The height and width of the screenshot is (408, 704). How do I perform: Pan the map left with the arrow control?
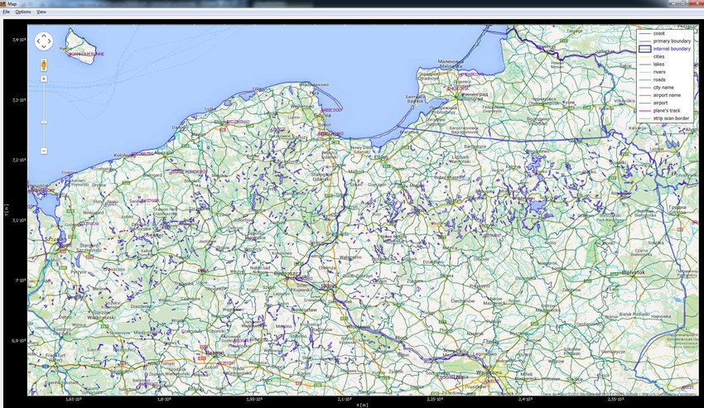[38, 41]
